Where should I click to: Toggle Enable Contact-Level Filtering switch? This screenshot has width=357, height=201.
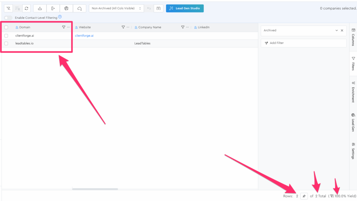(8, 18)
